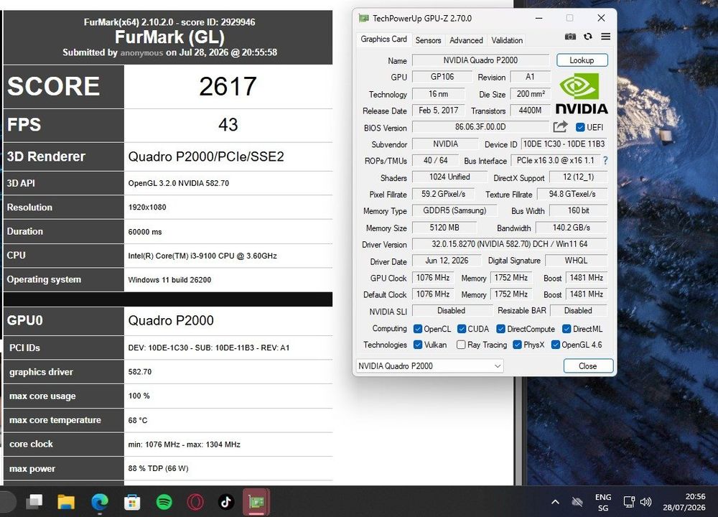Image resolution: width=718 pixels, height=517 pixels.
Task: Click the OpenGL 3.2.0 NVIDIA 582.70 text
Action: (x=179, y=183)
